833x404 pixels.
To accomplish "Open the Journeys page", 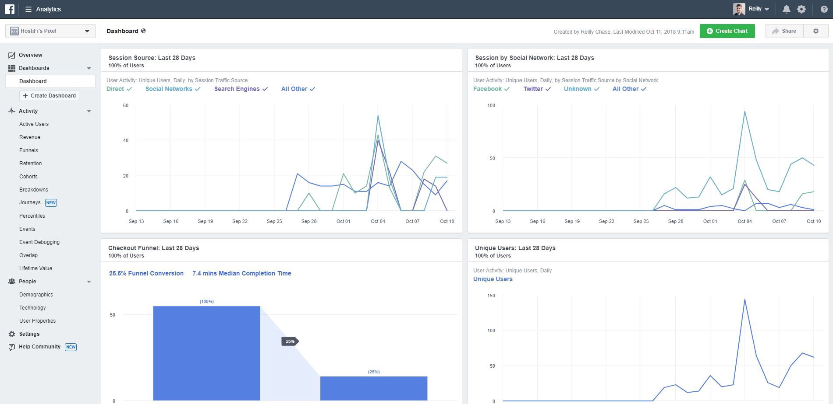I will click(30, 202).
